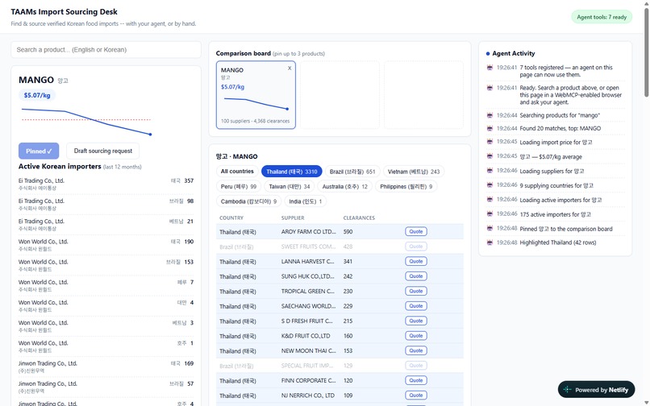Request quote from NEW MOON THAI supplier
650x406 pixels.
pyautogui.click(x=416, y=351)
